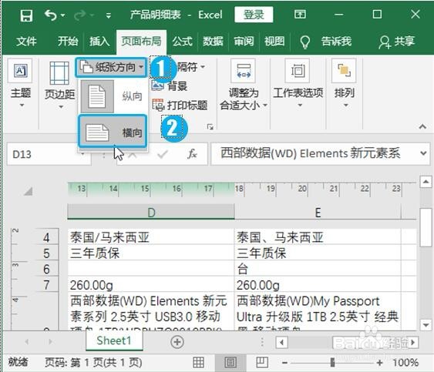Switch to Page Layout view icon
This screenshot has width=434, height=372.
(x=230, y=362)
